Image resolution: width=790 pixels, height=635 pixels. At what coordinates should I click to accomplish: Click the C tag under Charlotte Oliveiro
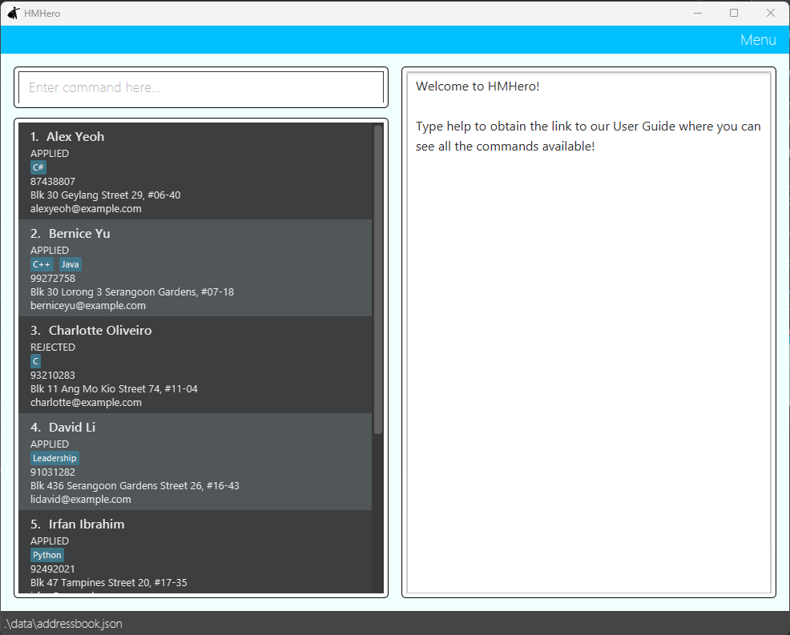(35, 361)
